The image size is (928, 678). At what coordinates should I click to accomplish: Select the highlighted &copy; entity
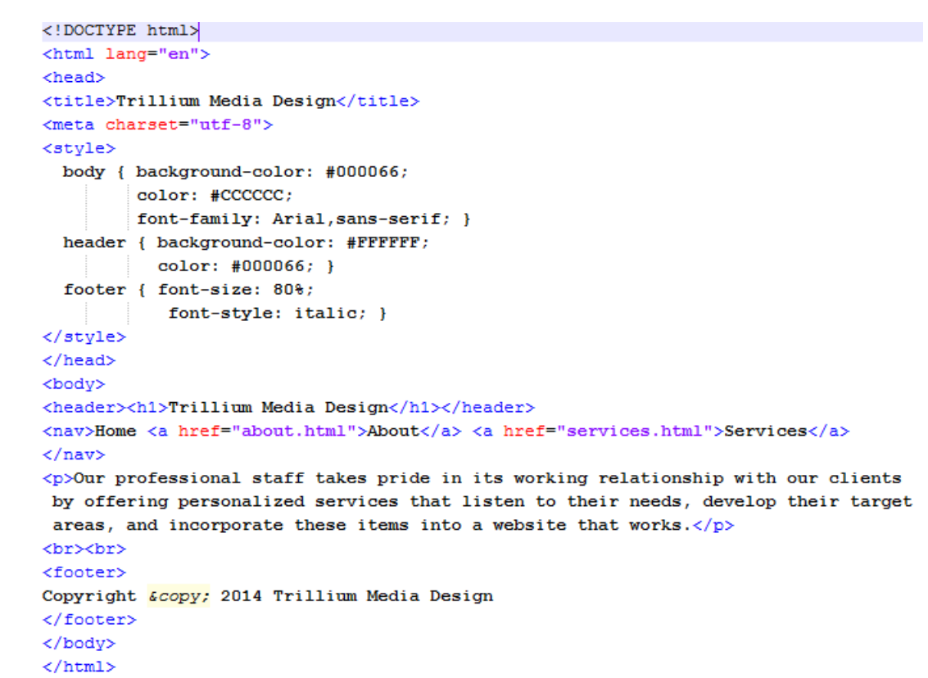[x=178, y=596]
